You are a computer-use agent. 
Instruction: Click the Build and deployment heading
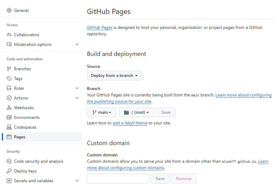(x=116, y=54)
